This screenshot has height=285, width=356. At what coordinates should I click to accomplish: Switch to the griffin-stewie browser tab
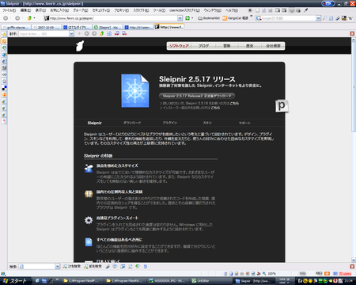click(16, 27)
